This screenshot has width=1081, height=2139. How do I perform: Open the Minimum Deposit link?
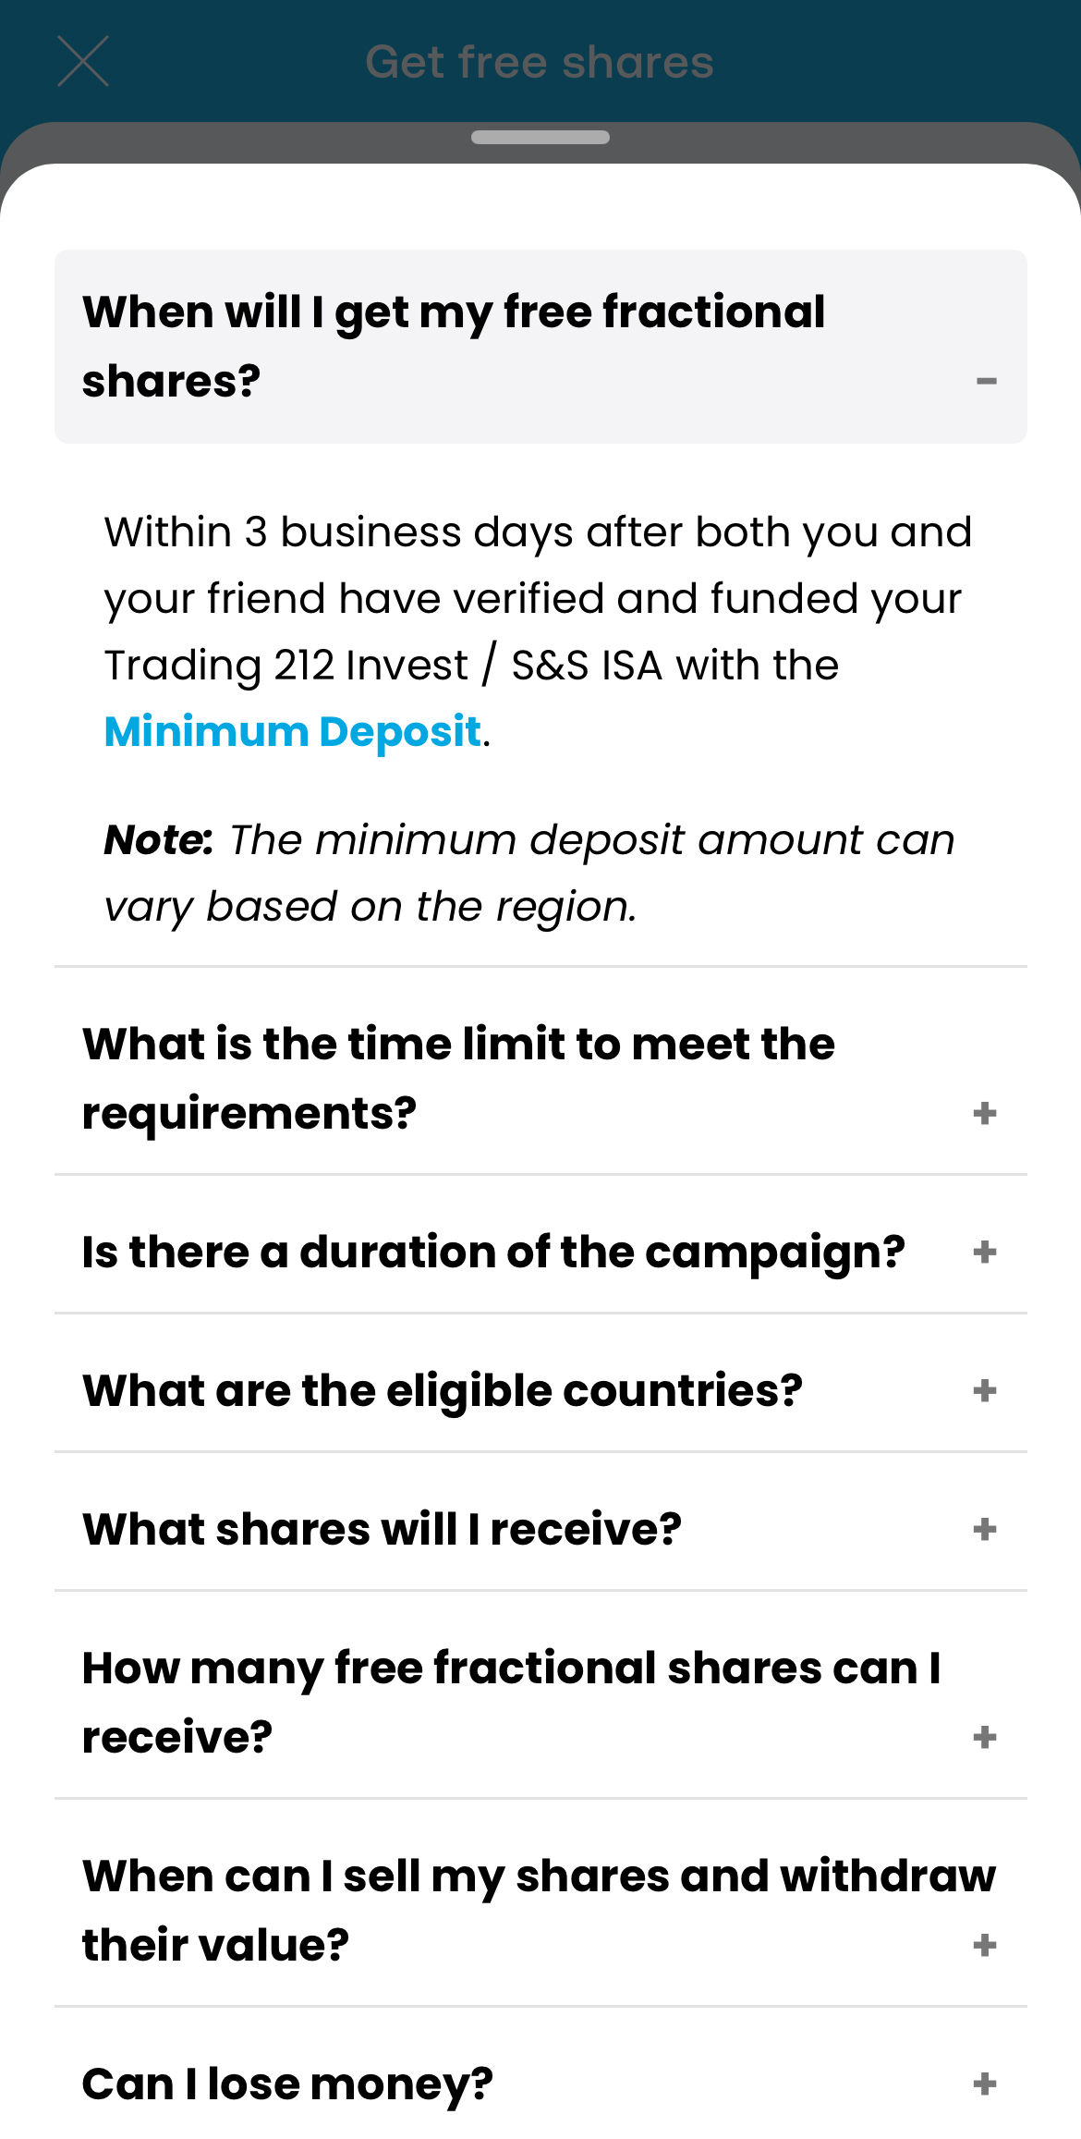click(x=293, y=732)
